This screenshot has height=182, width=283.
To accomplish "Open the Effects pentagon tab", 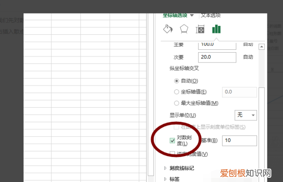I will 184,29.
